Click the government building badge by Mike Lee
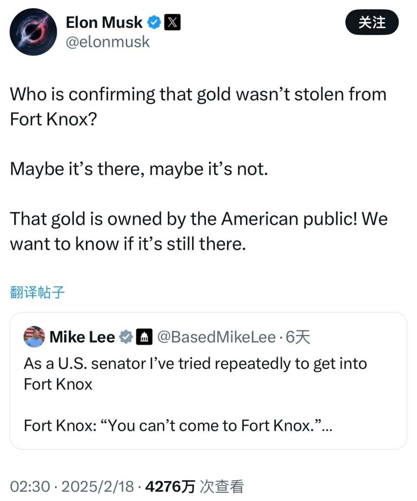Viewport: 417px width, 501px height. click(x=144, y=337)
